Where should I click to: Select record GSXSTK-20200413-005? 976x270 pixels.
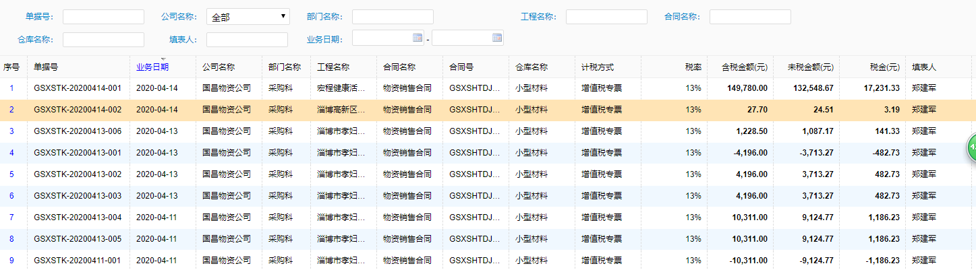78,238
